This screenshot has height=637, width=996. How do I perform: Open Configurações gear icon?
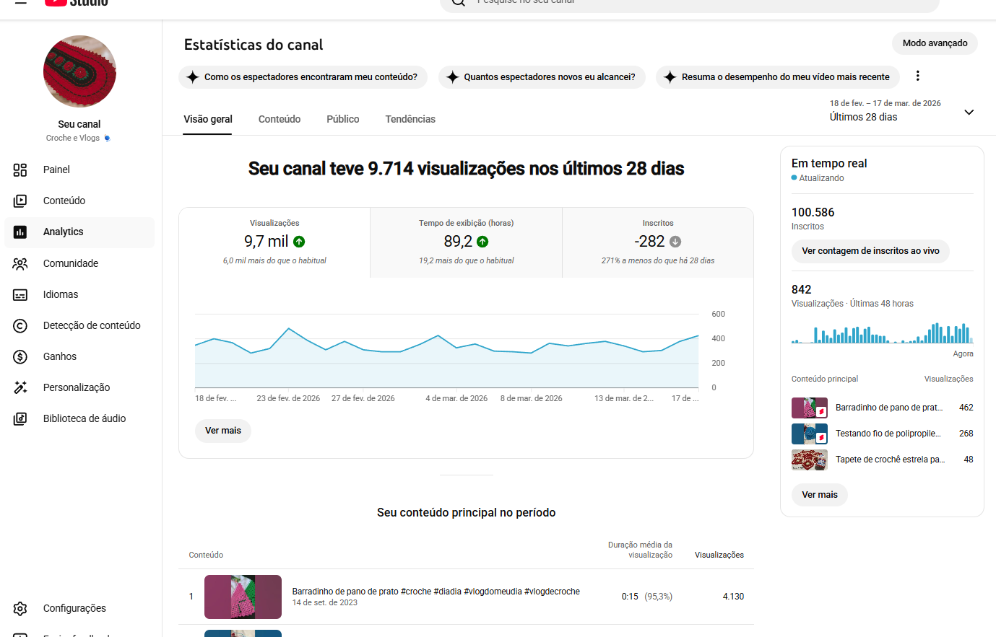click(x=20, y=608)
